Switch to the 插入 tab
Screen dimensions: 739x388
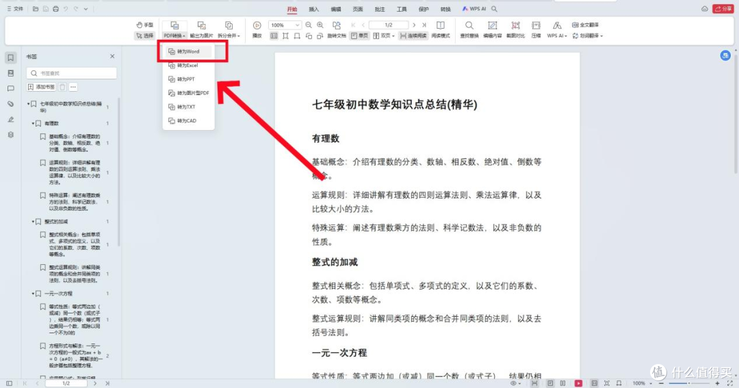click(314, 9)
